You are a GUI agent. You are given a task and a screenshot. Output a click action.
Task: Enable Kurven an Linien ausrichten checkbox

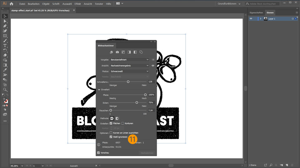[111, 133]
